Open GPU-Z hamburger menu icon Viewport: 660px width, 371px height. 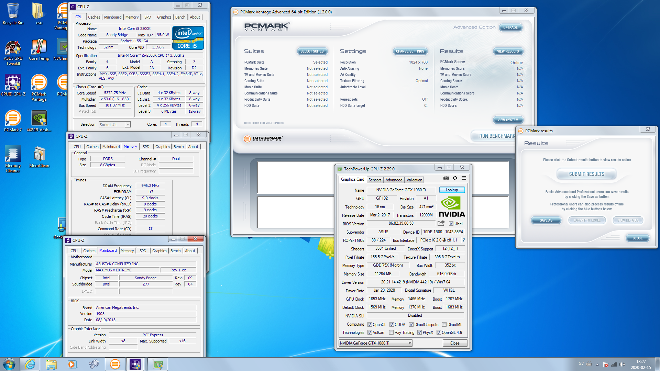pyautogui.click(x=464, y=178)
